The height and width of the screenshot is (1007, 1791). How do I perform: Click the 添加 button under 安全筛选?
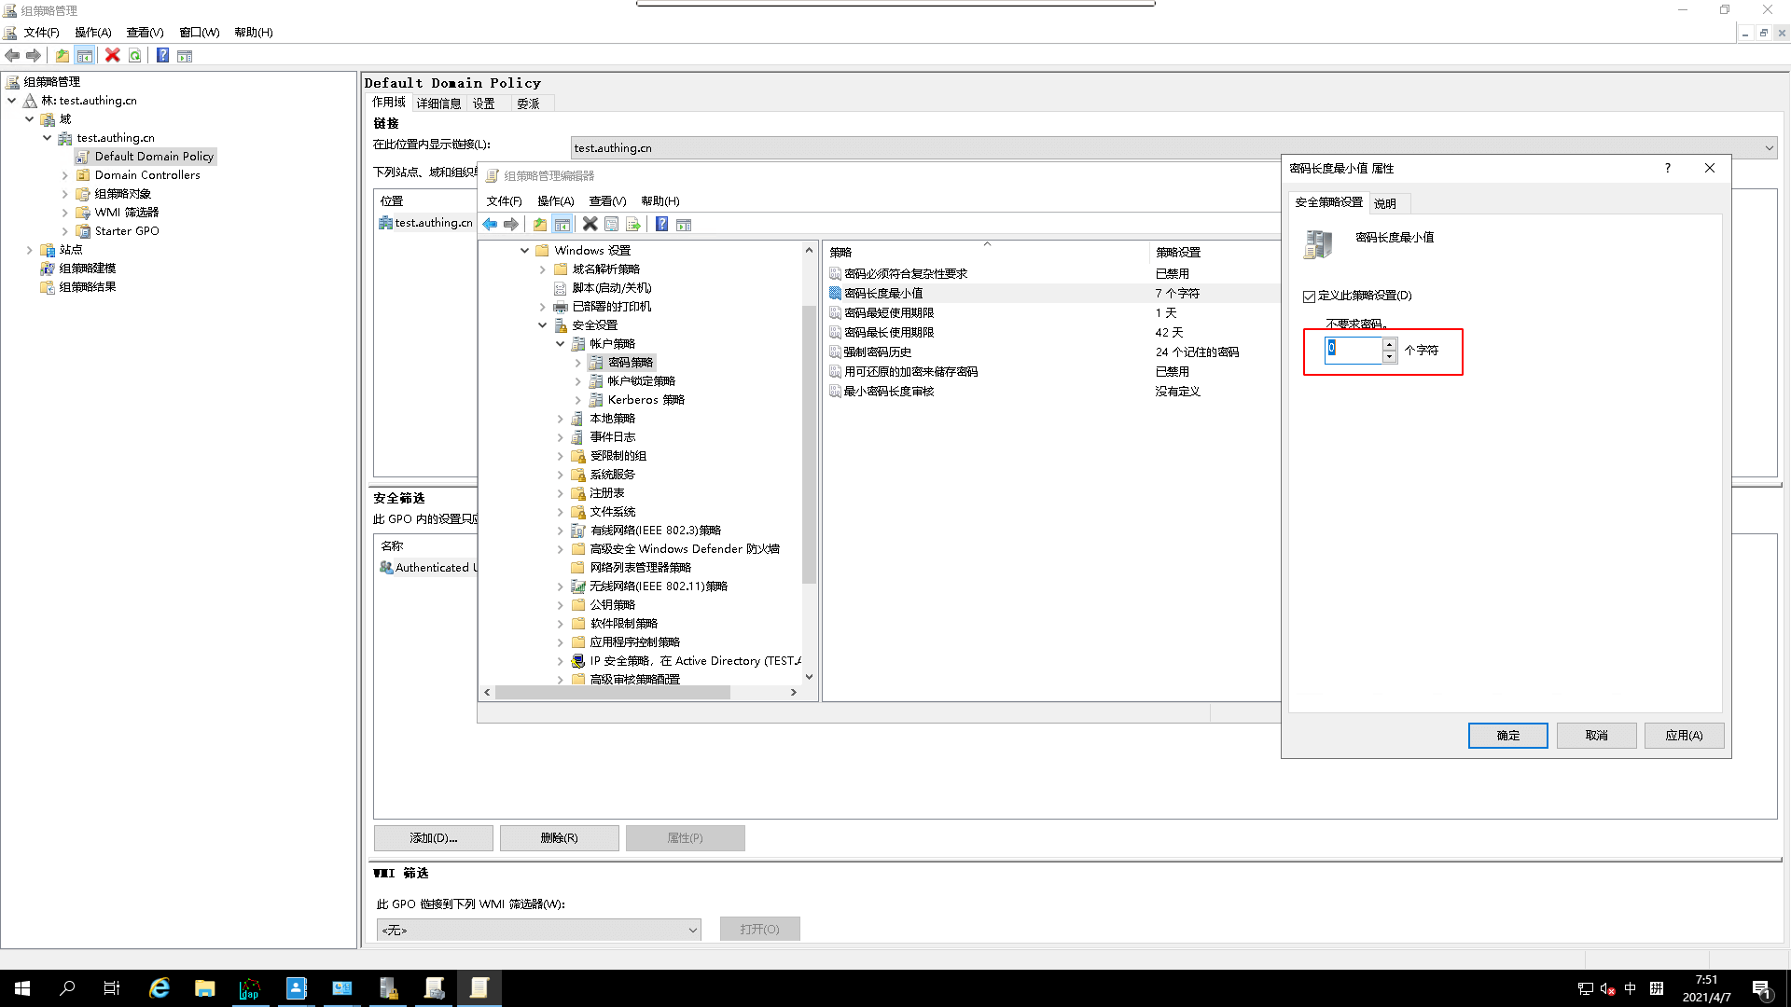433,837
